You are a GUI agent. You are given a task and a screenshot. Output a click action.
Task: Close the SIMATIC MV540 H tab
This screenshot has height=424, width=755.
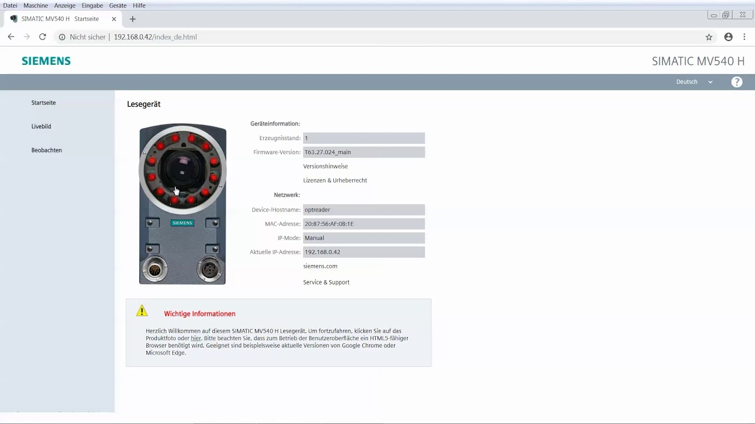pos(114,19)
